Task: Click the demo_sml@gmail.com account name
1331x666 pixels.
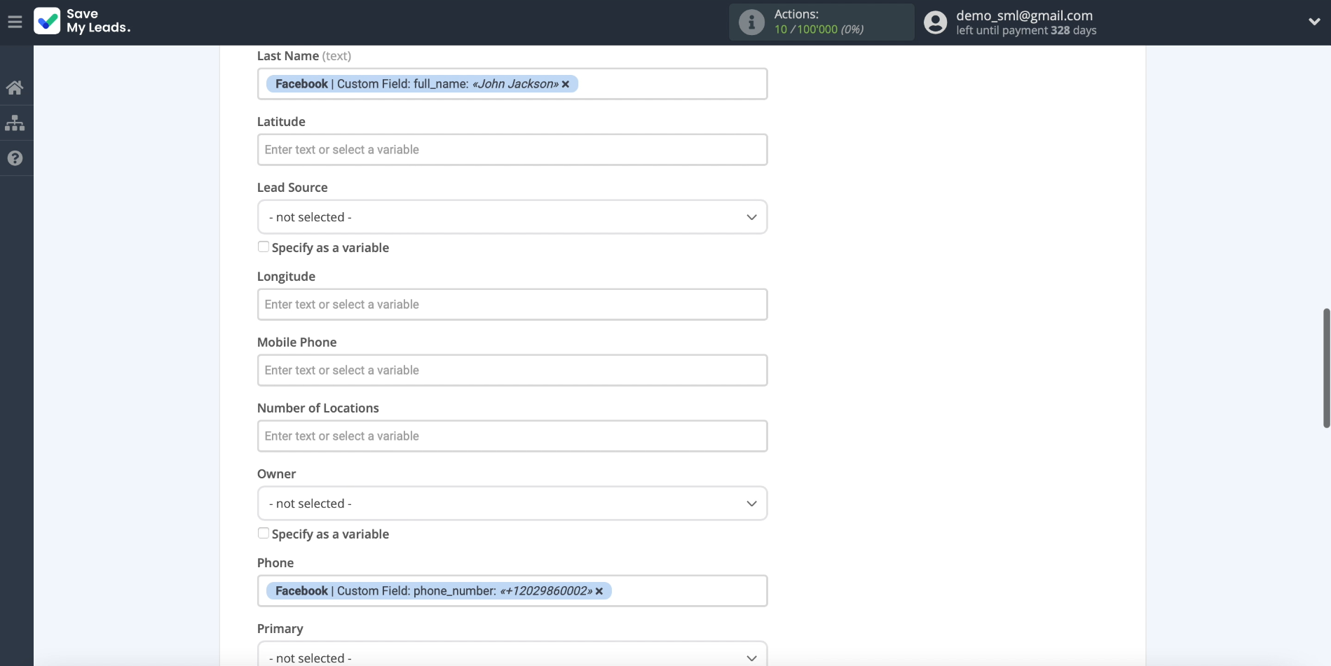Action: coord(1024,15)
